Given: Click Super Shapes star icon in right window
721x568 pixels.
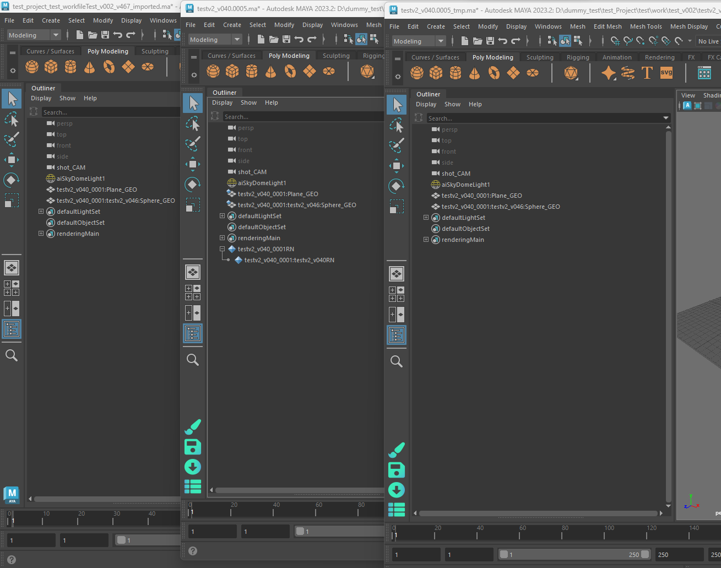Looking at the screenshot, I should coord(609,73).
